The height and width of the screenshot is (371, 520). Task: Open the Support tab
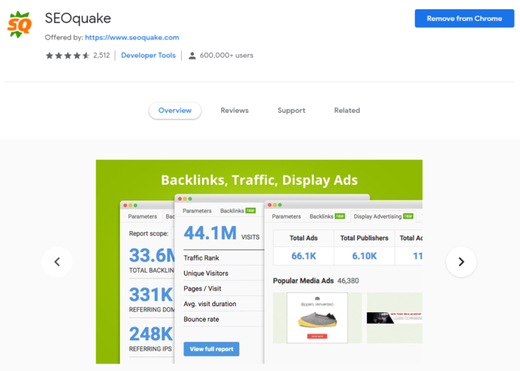(x=291, y=111)
